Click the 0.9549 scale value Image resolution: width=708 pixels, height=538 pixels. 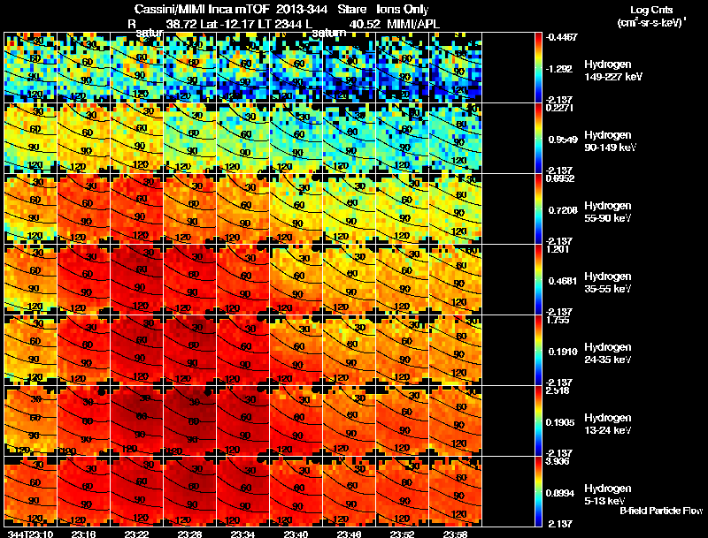tap(563, 140)
